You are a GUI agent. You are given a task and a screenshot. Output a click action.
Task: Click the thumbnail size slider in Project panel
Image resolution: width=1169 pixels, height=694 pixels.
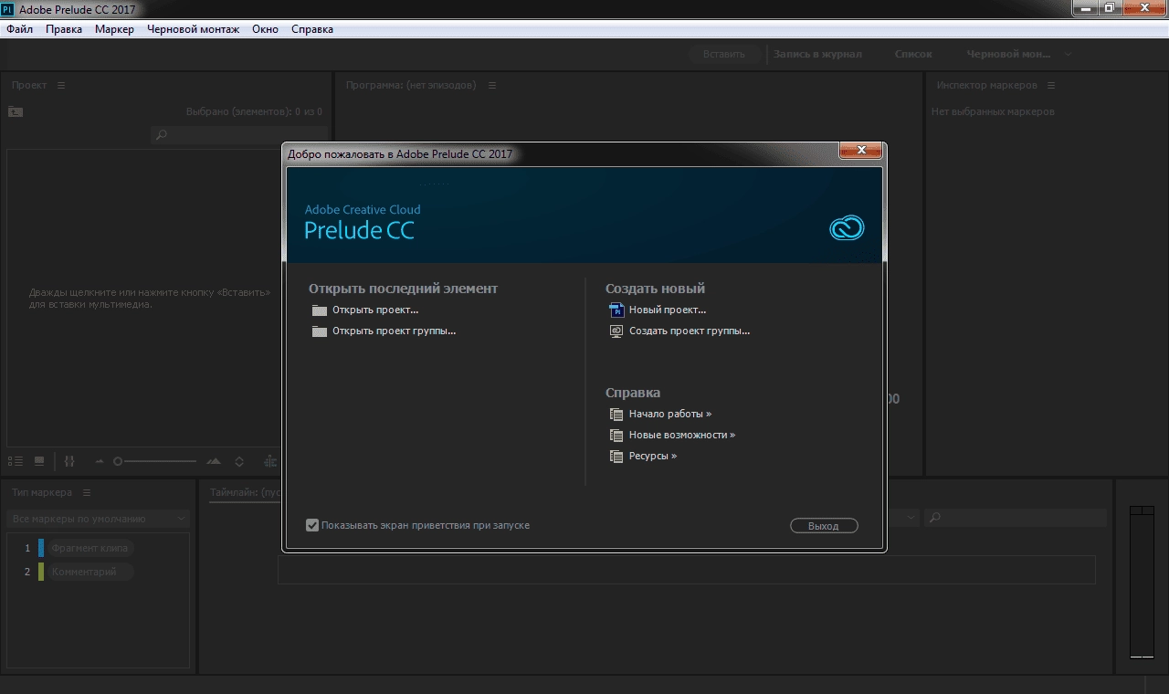pos(155,462)
